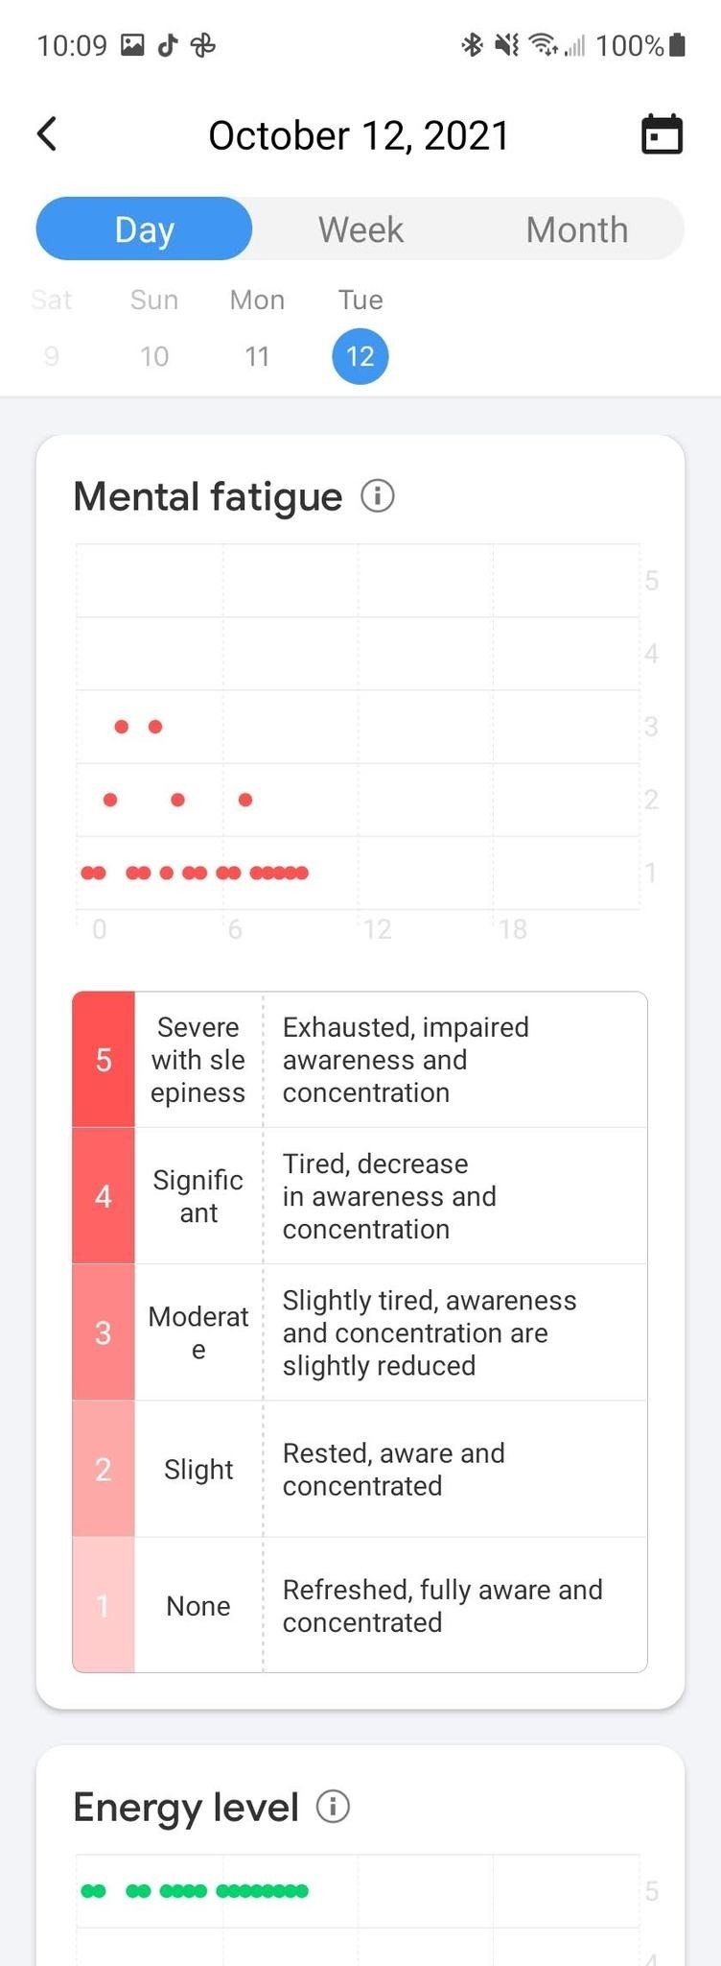This screenshot has height=1966, width=721.
Task: Tap the TikTok notification icon
Action: coord(168,45)
